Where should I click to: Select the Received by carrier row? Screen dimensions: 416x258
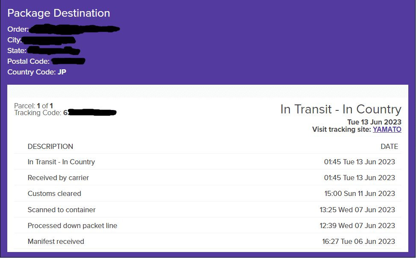pos(207,178)
